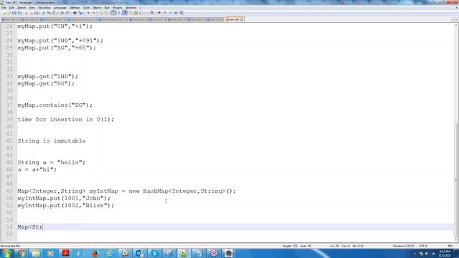
Task: Click line number 49 in the margin
Action: tap(9, 191)
